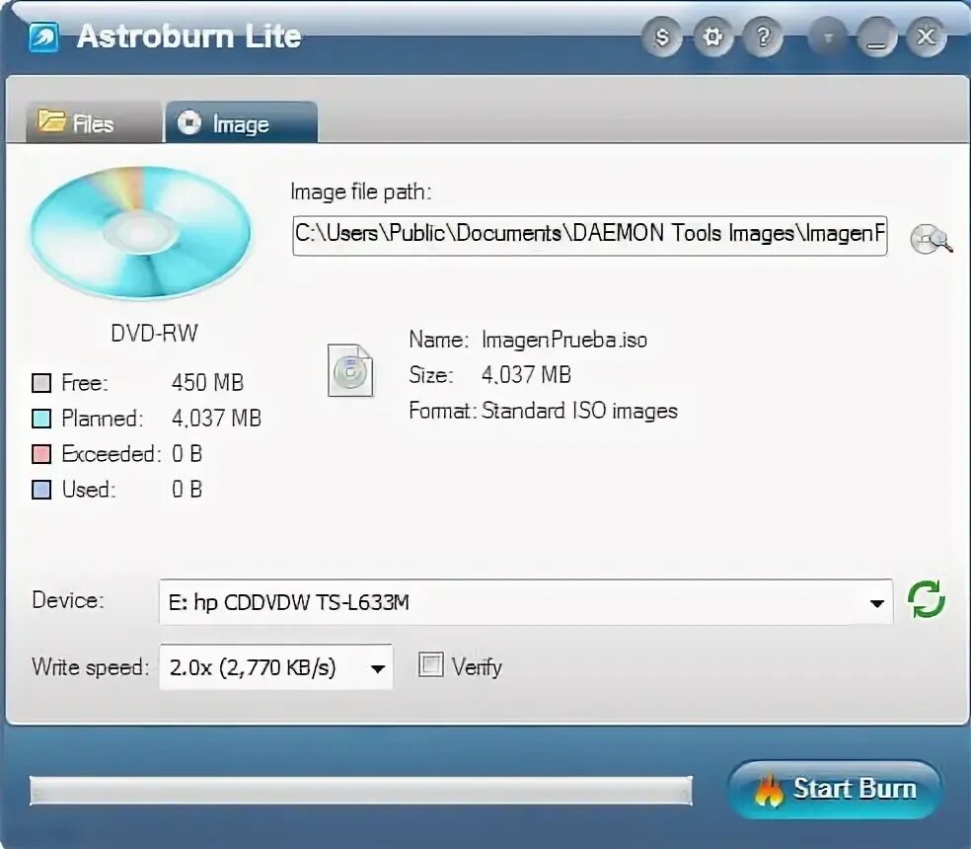Viewport: 971px width, 849px height.
Task: Click the ImagenPrueba.iso file name
Action: 564,341
